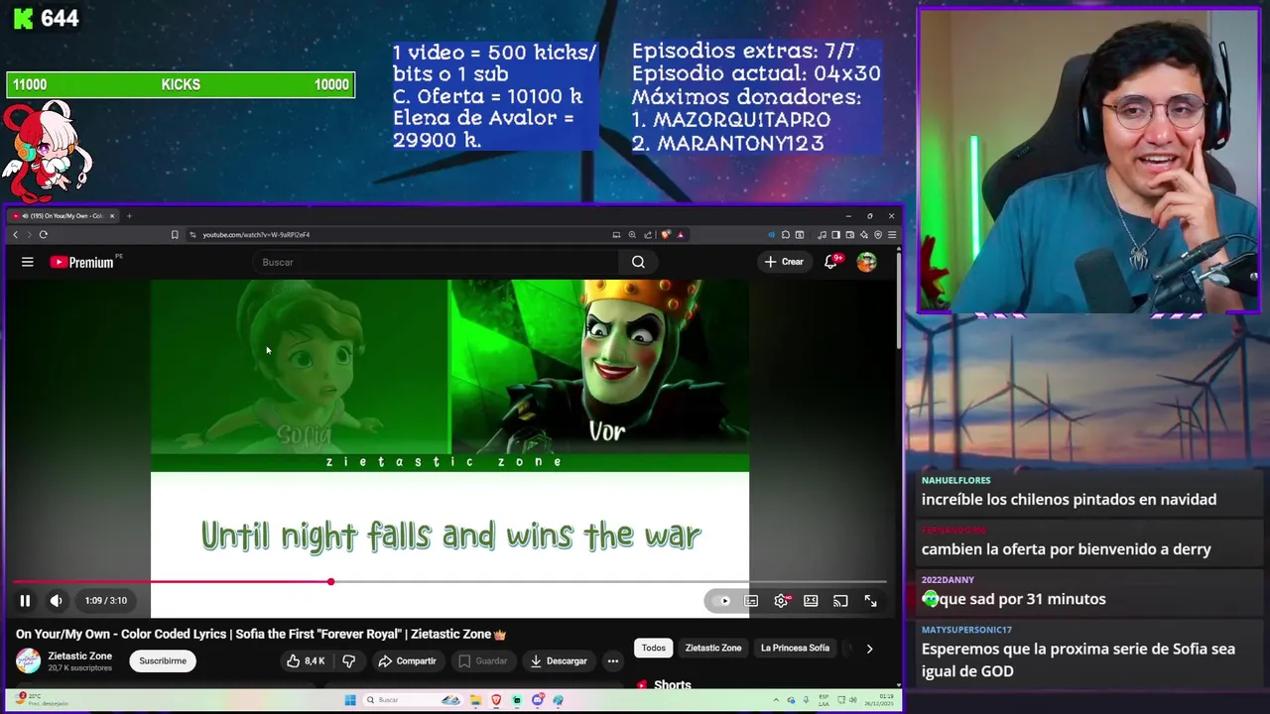Open the notifications bell
Image resolution: width=1270 pixels, height=714 pixels.
(x=831, y=262)
